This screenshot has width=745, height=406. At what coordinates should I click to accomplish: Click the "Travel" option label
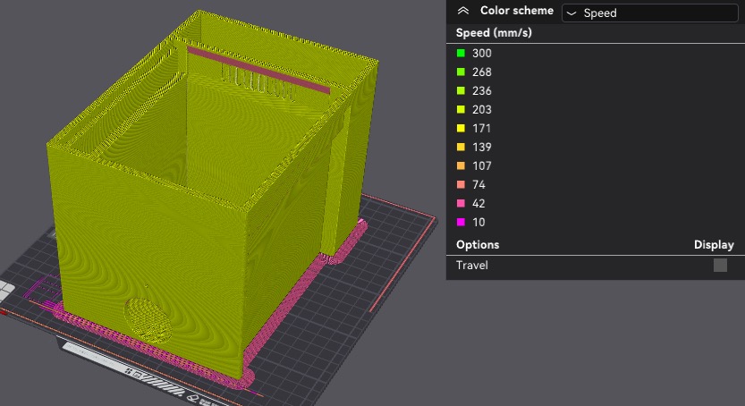tap(472, 265)
